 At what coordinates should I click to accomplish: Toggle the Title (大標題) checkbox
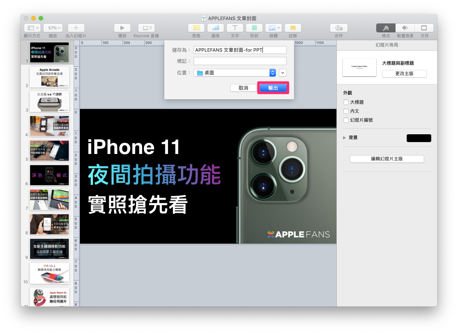346,102
